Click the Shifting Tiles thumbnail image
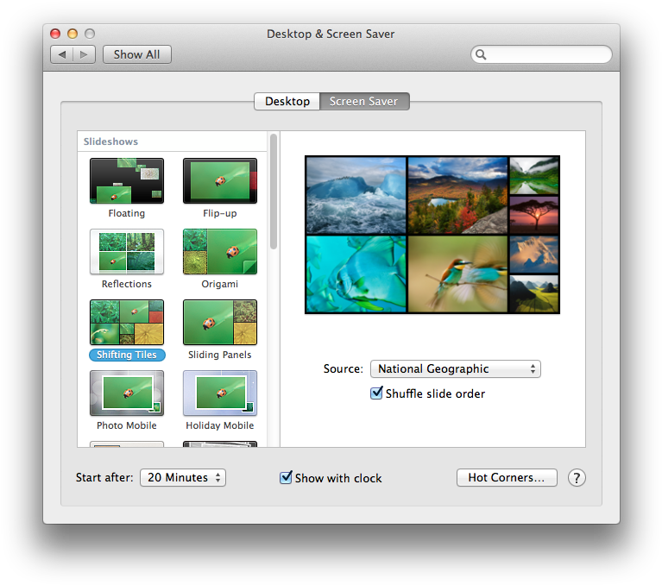 [127, 323]
